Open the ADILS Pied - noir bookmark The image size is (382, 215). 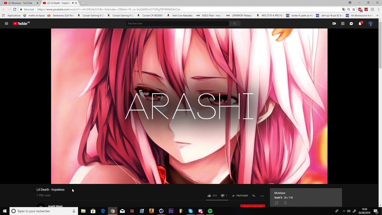point(210,16)
